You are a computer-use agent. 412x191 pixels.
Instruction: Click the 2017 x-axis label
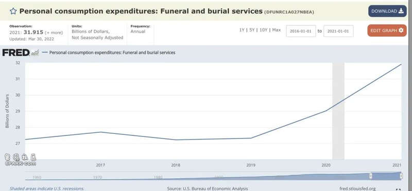(x=100, y=165)
